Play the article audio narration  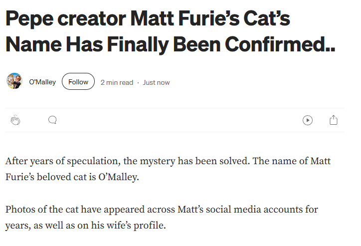[x=308, y=120]
